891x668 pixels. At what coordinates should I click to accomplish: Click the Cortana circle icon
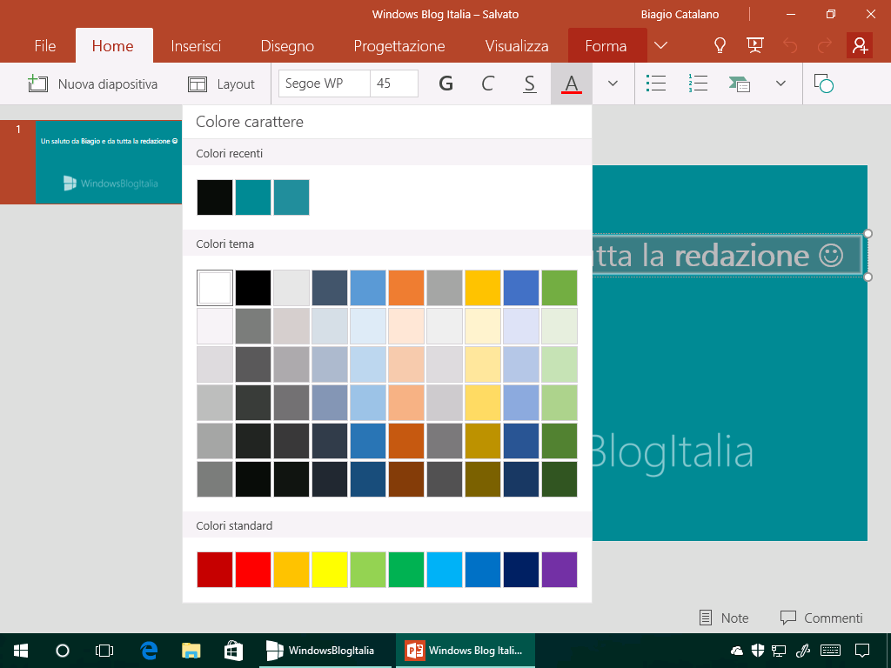click(x=63, y=651)
